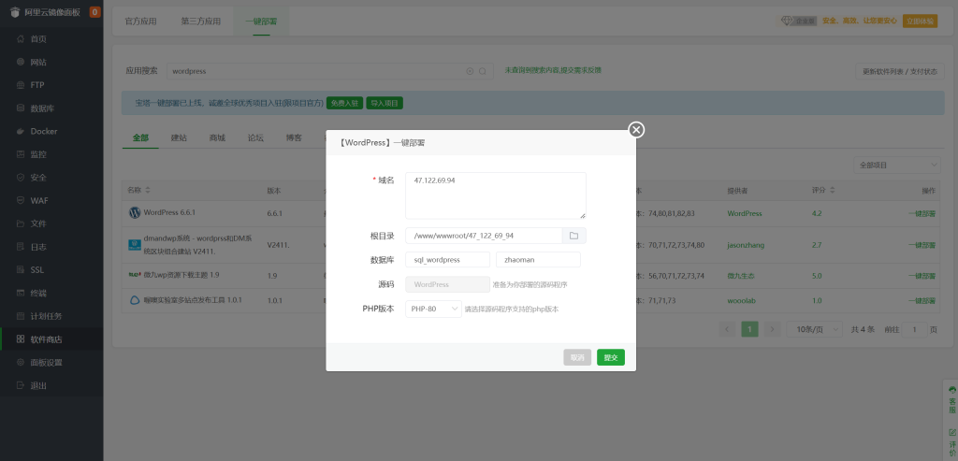Click 一键部署 link in WordPress 6.6.1 row

922,214
